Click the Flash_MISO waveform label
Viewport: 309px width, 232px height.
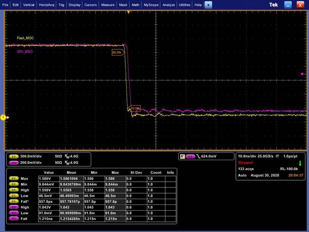point(26,37)
